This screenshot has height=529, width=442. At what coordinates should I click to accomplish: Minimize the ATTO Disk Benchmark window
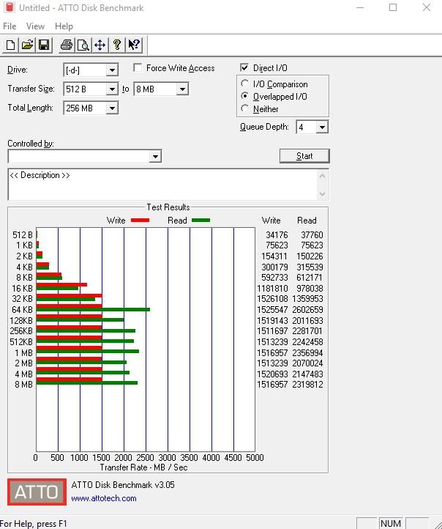tap(360, 7)
